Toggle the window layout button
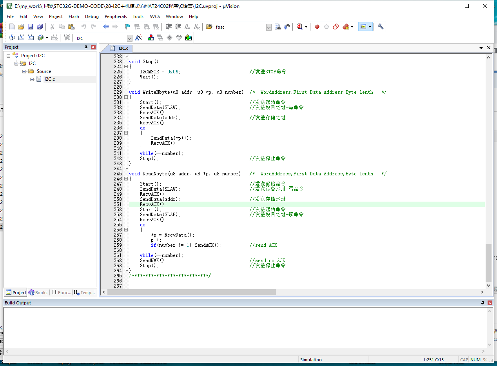 point(363,27)
